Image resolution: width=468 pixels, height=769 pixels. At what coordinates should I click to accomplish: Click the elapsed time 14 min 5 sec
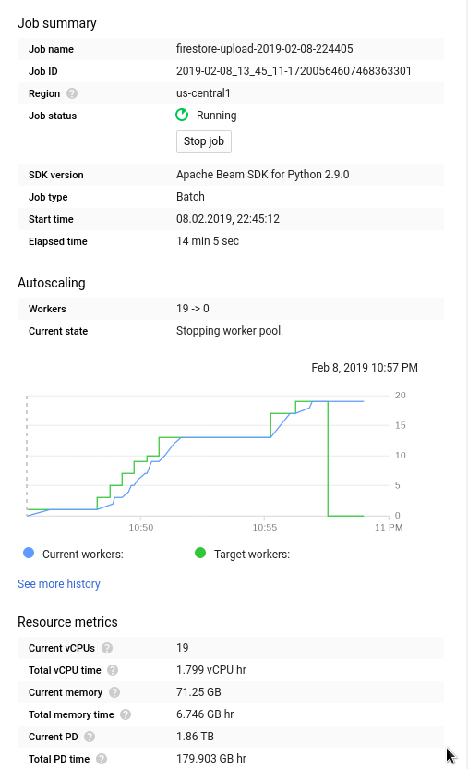208,241
